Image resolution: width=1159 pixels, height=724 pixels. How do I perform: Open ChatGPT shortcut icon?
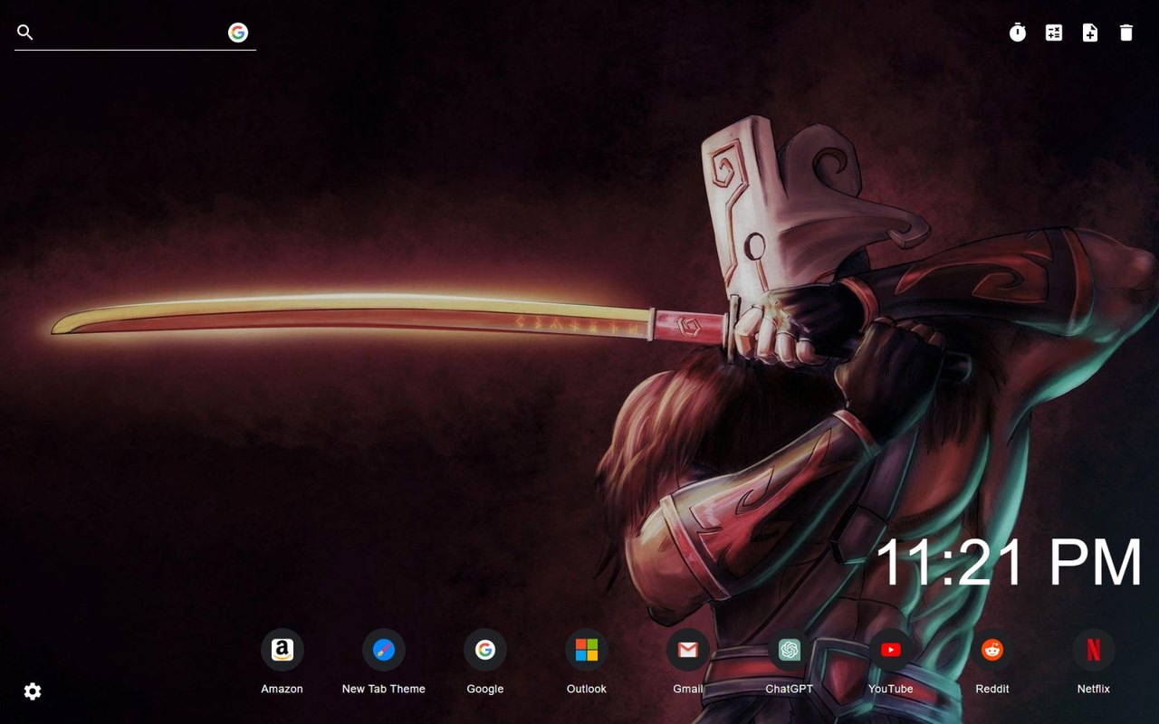(x=790, y=650)
